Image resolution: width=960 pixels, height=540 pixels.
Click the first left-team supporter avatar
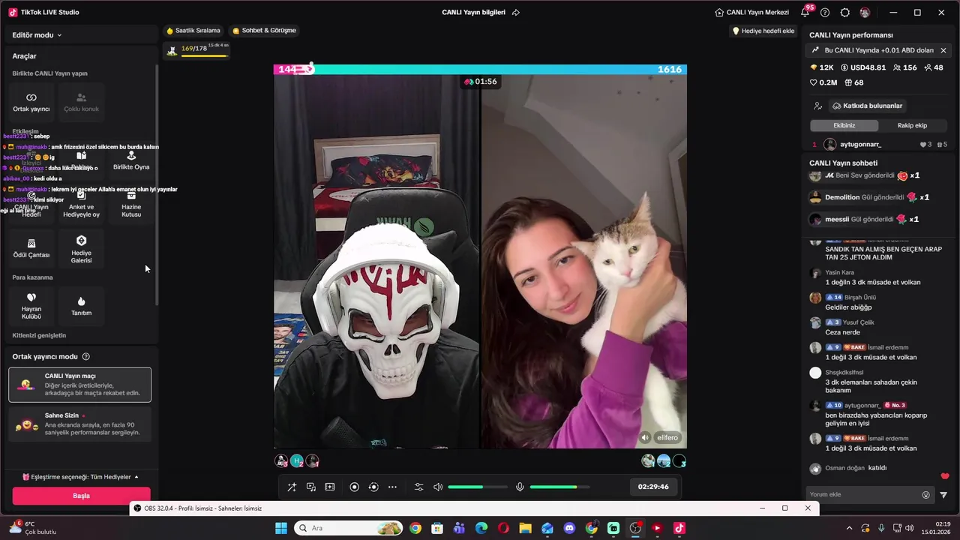[x=281, y=461]
